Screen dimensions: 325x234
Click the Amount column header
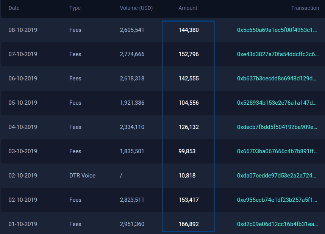pyautogui.click(x=188, y=8)
